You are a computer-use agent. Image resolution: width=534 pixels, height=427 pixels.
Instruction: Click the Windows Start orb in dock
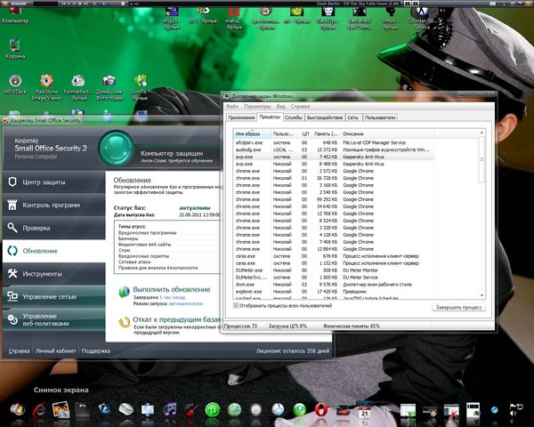[x=18, y=409]
